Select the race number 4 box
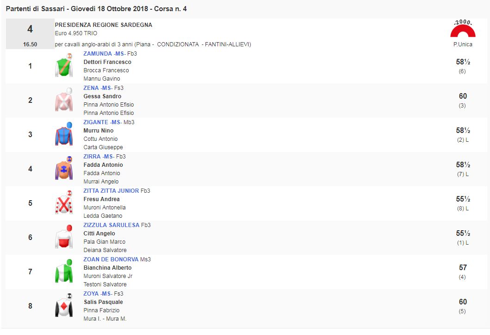This screenshot has width=490, height=335. coord(30,33)
